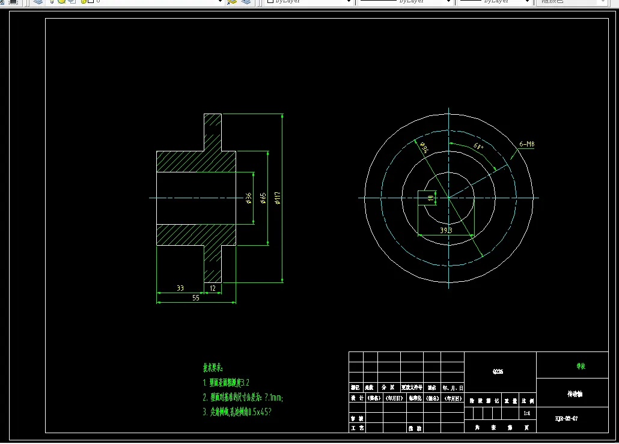Select the 68° angular dimension
Viewport: 619px width, 444px height.
[x=478, y=147]
